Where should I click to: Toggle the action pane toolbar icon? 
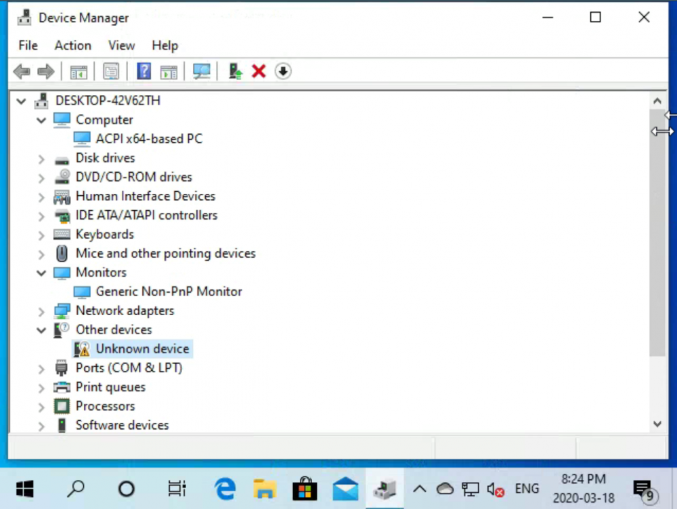point(169,72)
